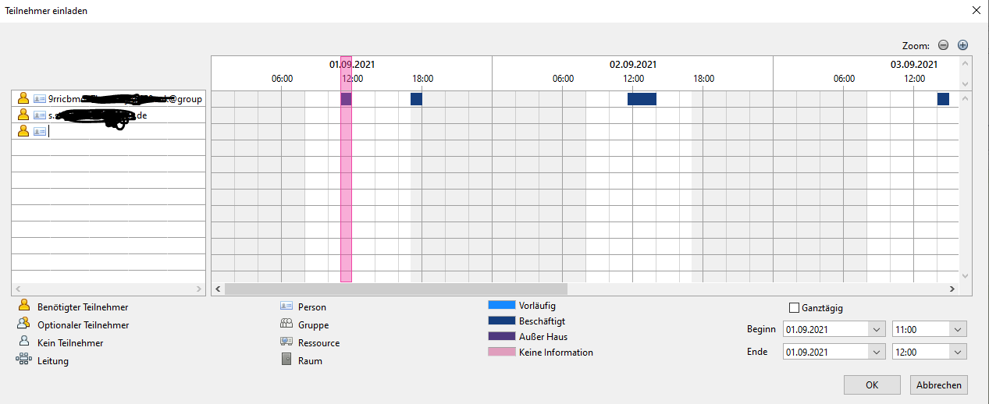Click the busy block on 03.09.2021
Screen dimensions: 989x404
click(943, 99)
